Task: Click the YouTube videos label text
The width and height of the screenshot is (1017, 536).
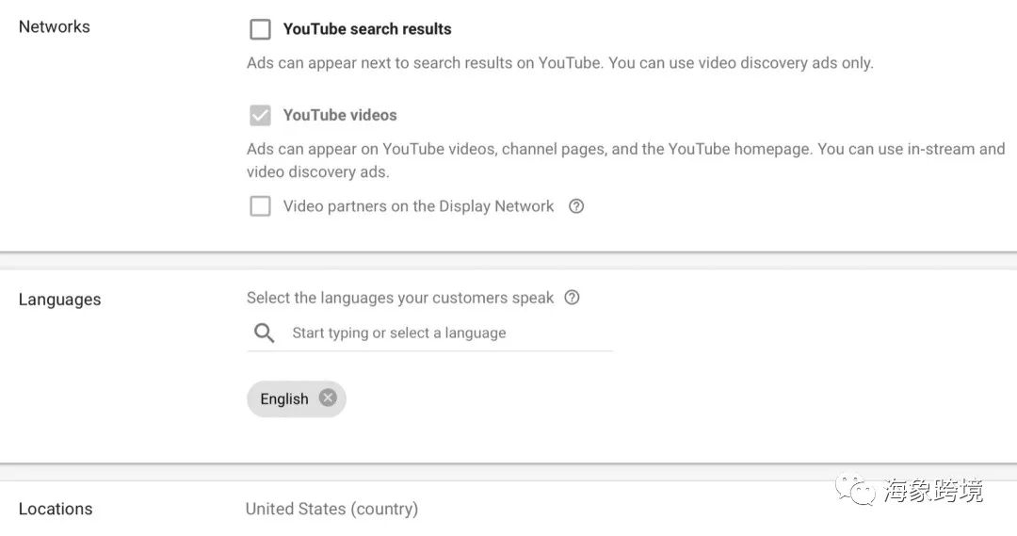Action: coord(340,115)
